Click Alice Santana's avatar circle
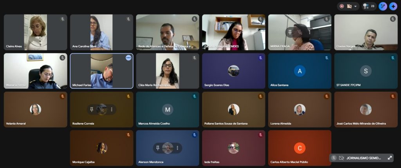The image size is (401, 168). [300, 71]
